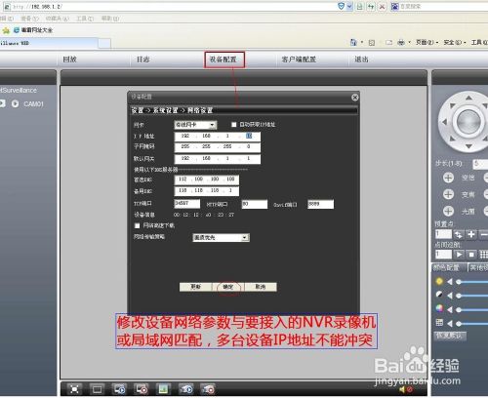
Task: Click the brightness sun icon
Action: click(439, 281)
